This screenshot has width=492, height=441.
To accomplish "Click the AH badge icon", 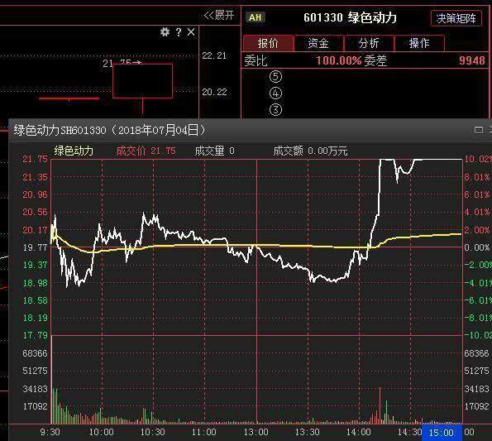I will coord(256,17).
